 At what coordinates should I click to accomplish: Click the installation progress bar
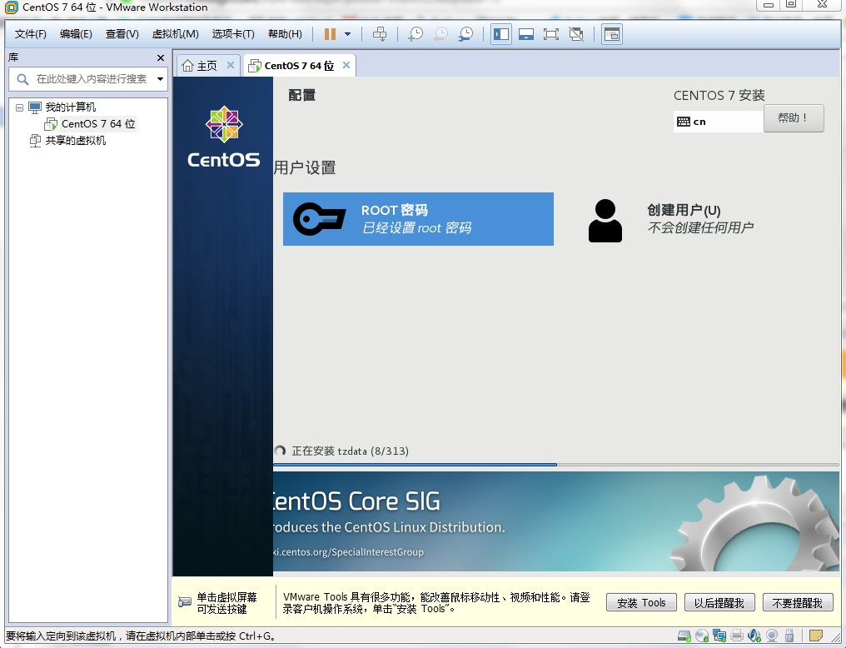pyautogui.click(x=555, y=464)
